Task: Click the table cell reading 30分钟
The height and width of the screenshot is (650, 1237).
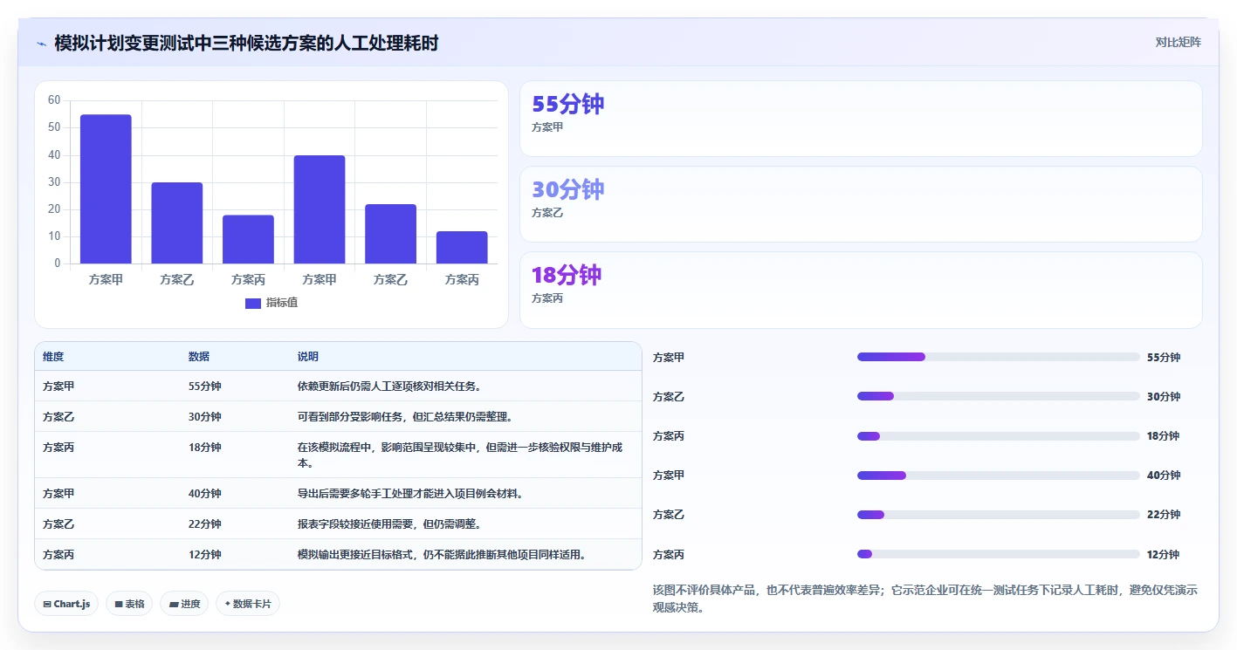Action: (x=205, y=416)
